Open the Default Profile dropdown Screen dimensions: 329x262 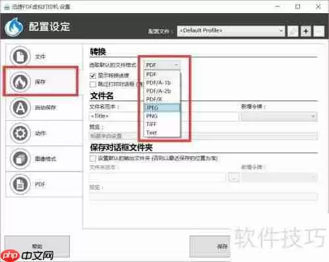point(231,31)
